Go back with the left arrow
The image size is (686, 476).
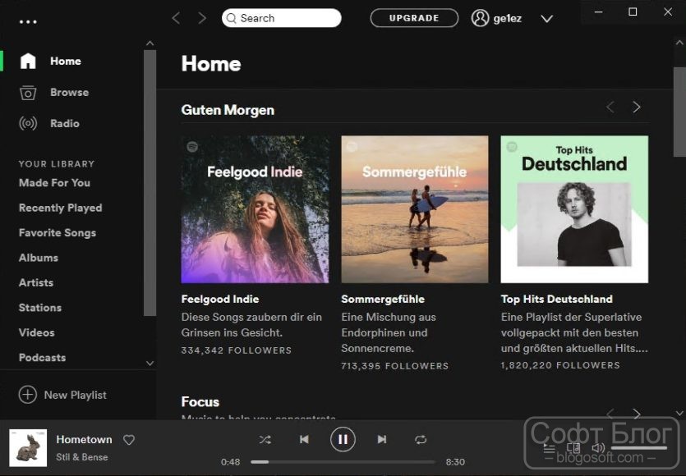tap(176, 18)
